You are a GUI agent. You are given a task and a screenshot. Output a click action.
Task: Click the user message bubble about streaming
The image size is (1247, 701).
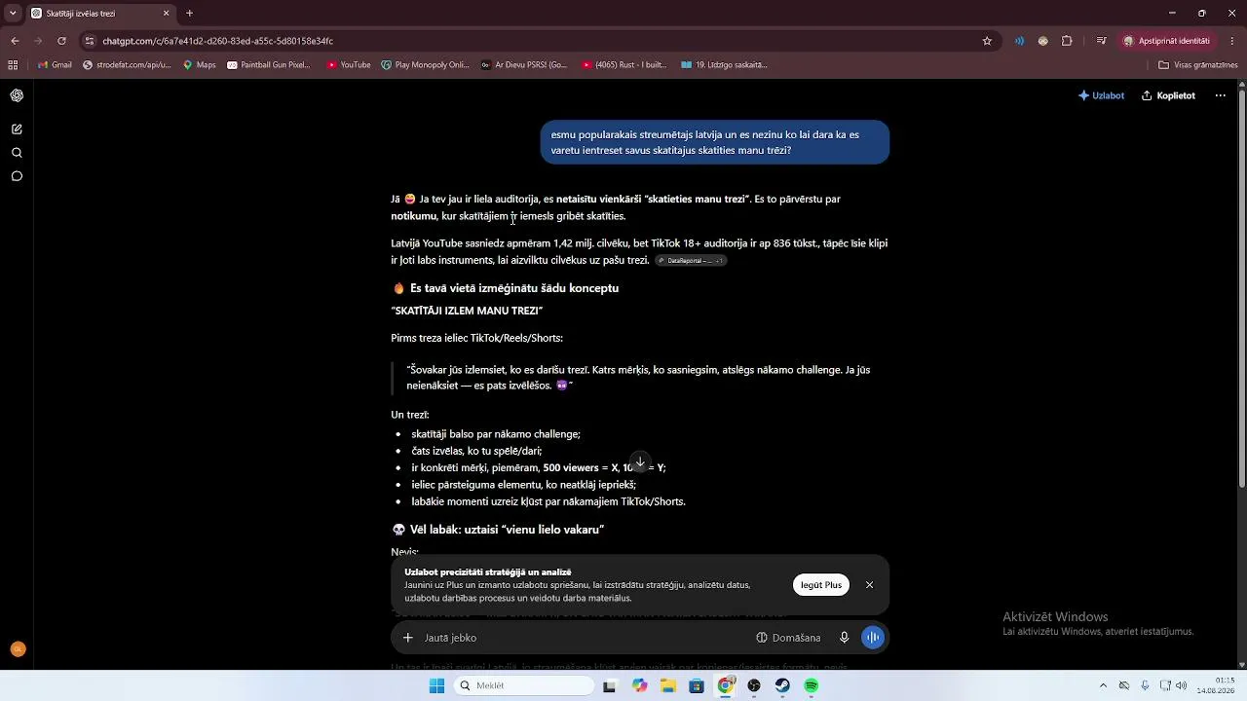715,142
